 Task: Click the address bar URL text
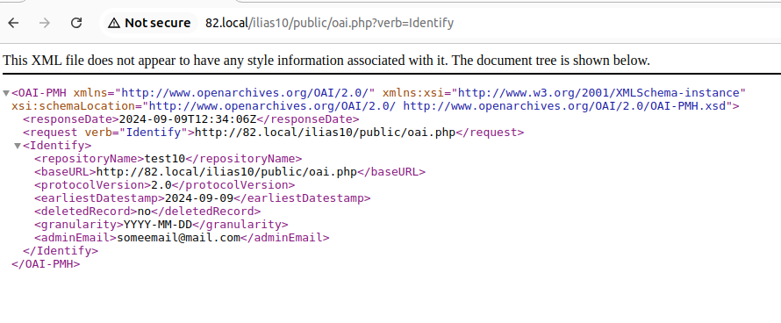(329, 23)
